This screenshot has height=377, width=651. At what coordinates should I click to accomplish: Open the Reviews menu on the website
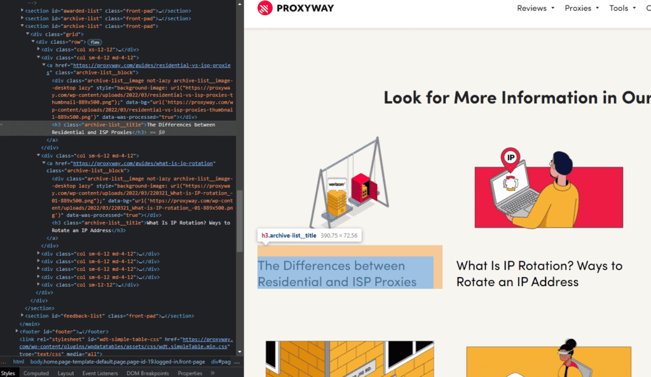click(x=531, y=8)
